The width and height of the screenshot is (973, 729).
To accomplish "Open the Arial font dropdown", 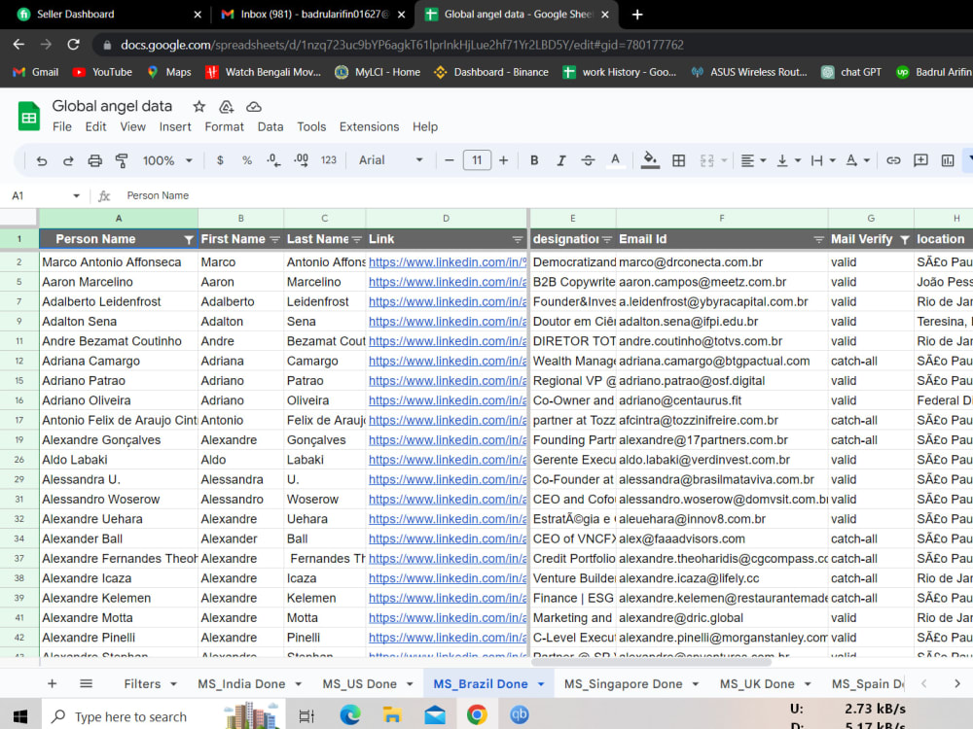I will pos(391,160).
